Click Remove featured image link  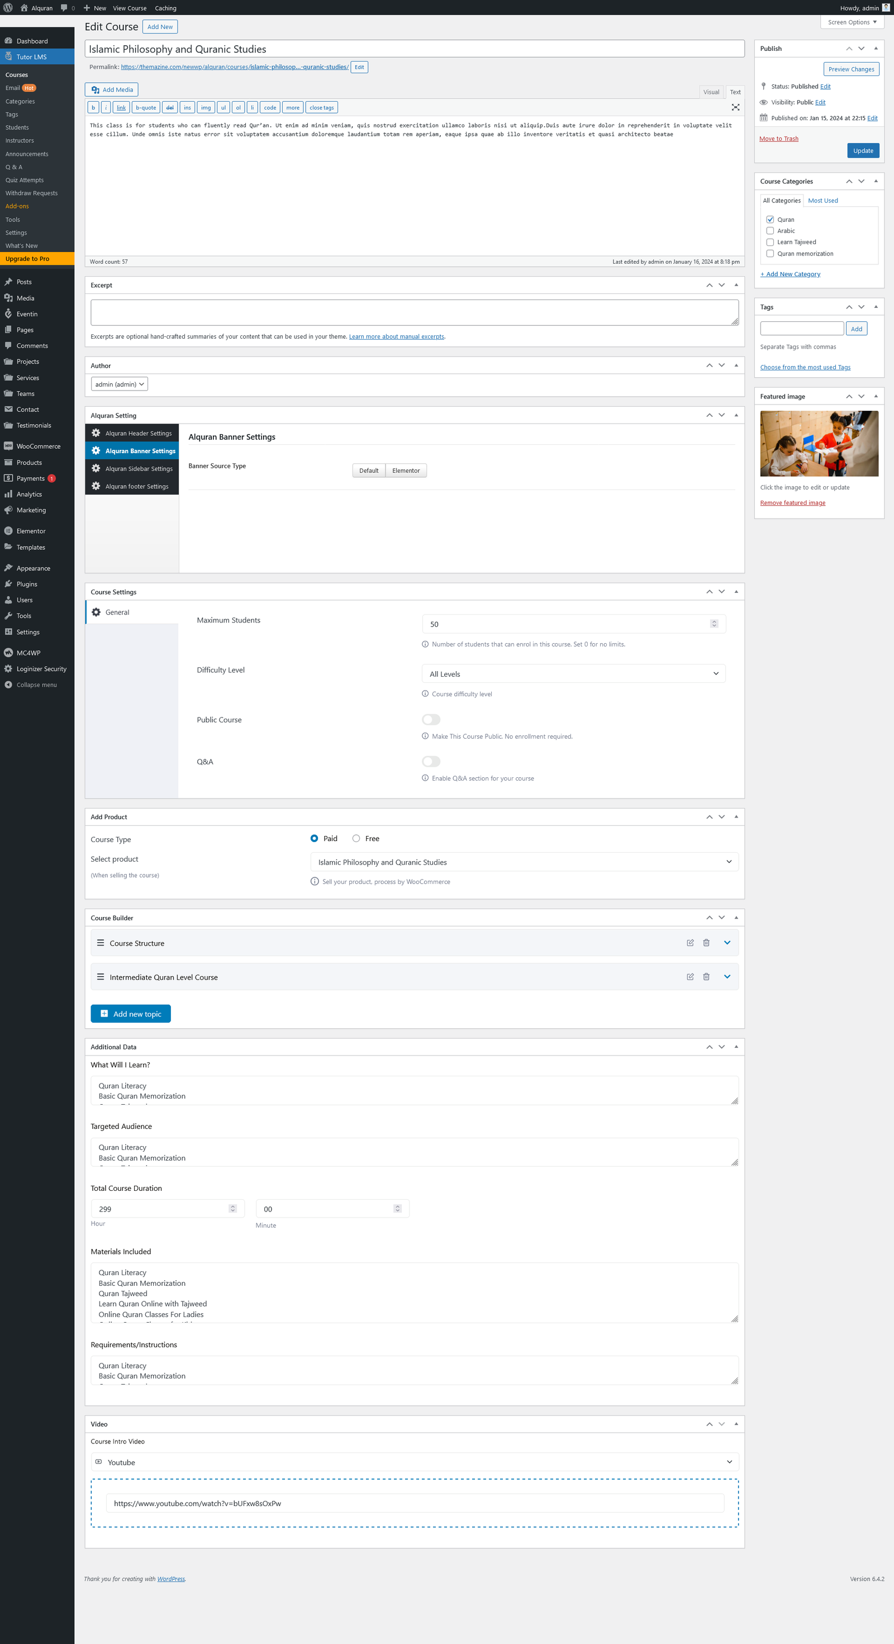tap(792, 503)
